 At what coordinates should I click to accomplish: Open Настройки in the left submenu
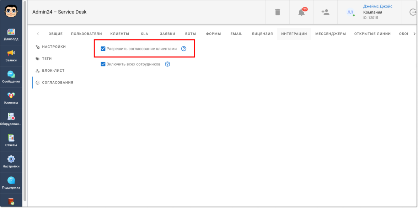(51, 47)
